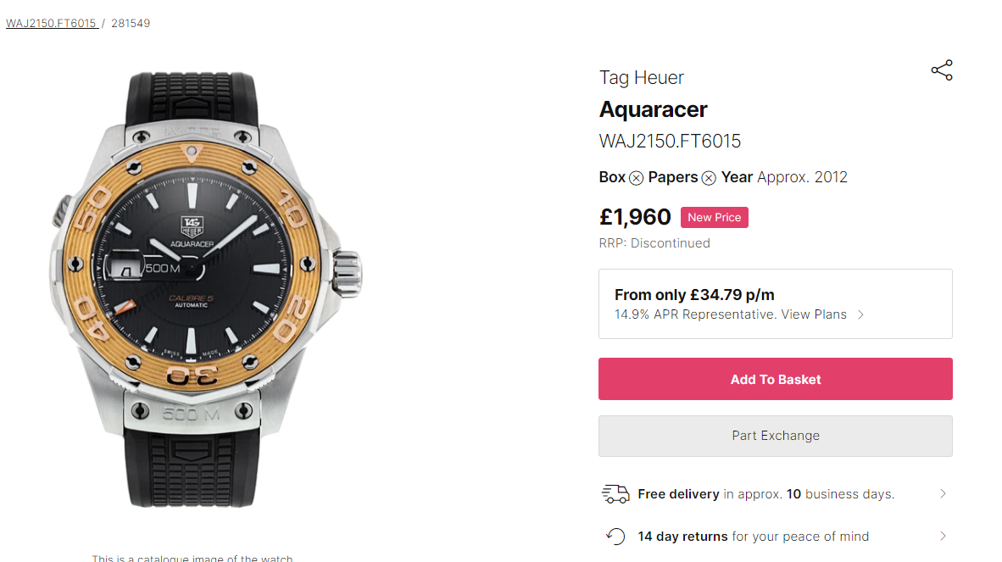This screenshot has height=562, width=1002.
Task: Click the circled X beside Papers
Action: [709, 178]
